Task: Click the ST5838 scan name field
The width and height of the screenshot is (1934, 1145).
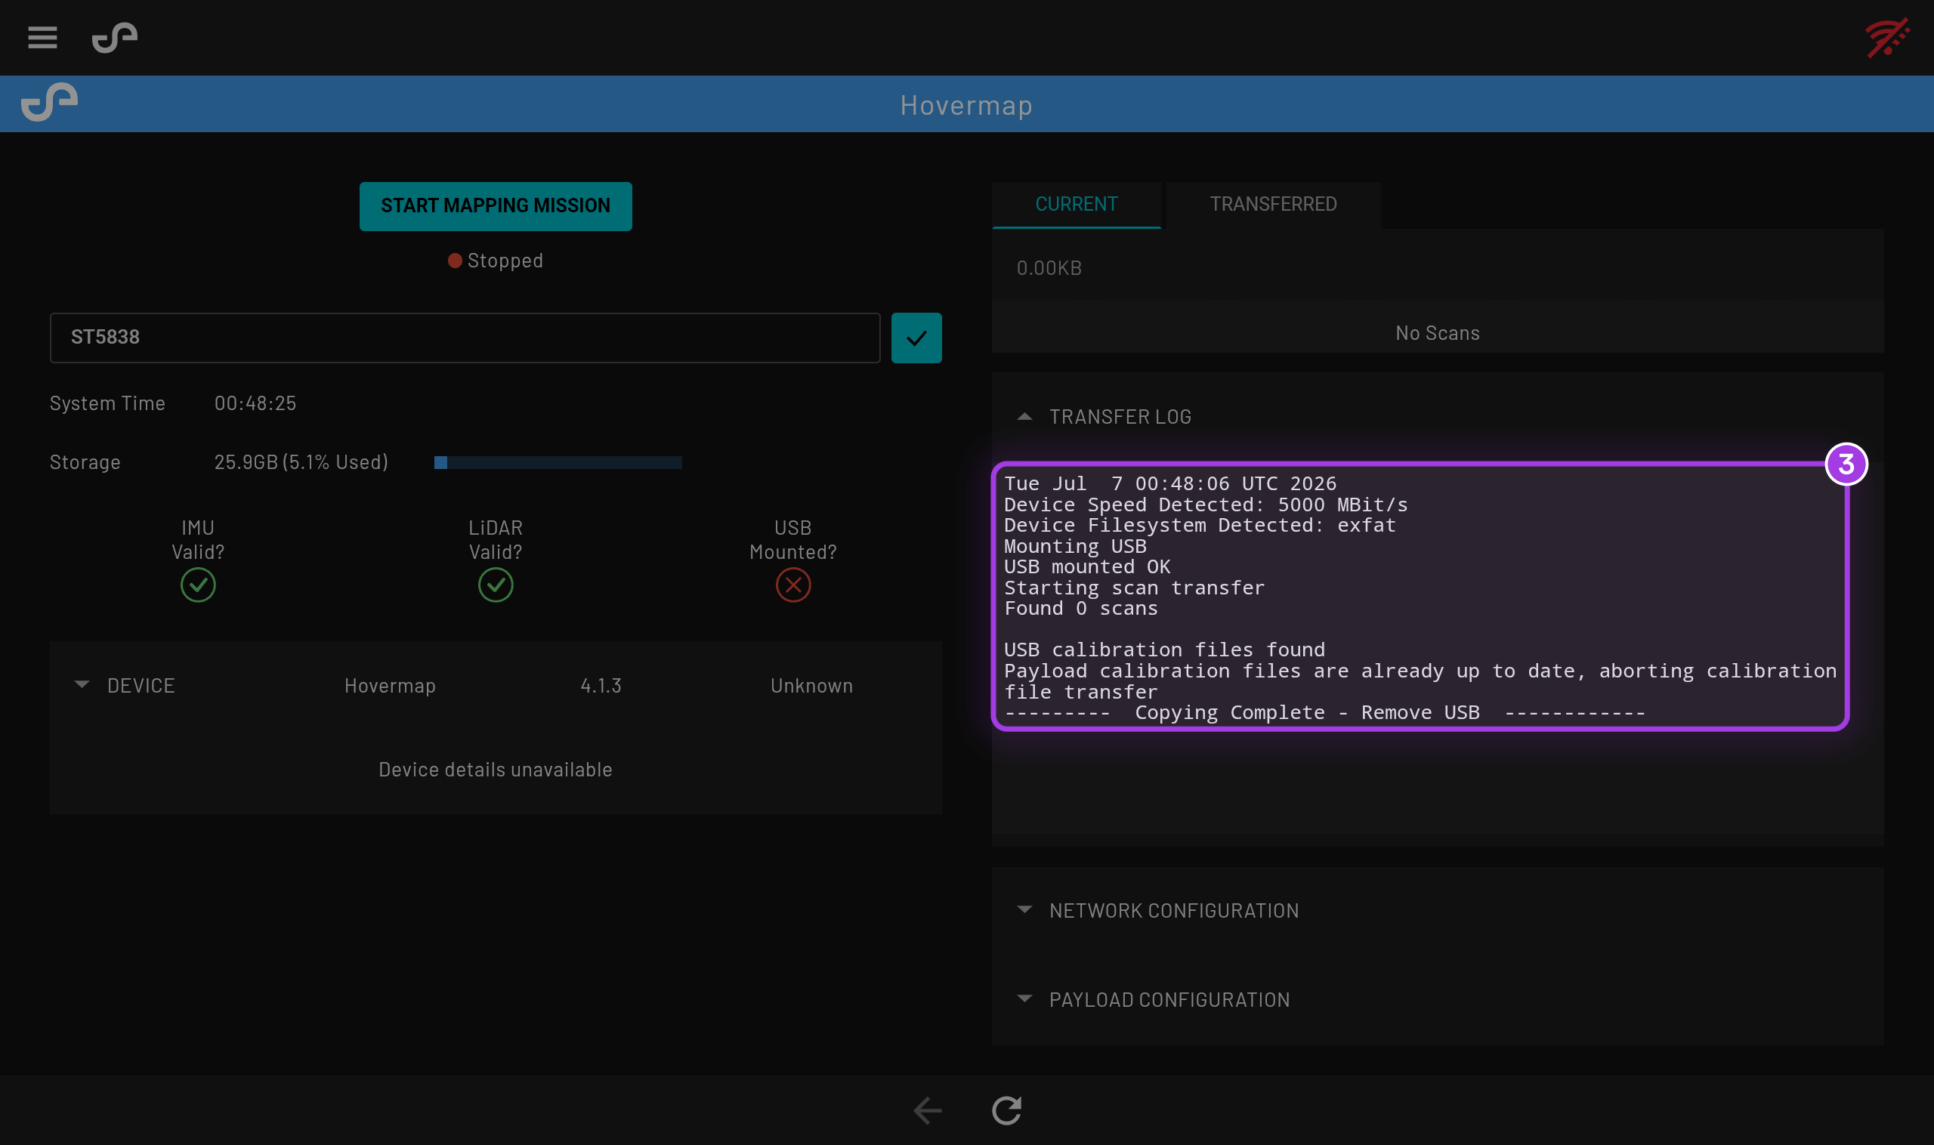Action: [x=465, y=338]
